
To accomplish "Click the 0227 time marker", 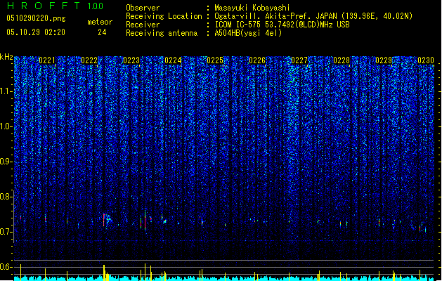I will pyautogui.click(x=299, y=60).
